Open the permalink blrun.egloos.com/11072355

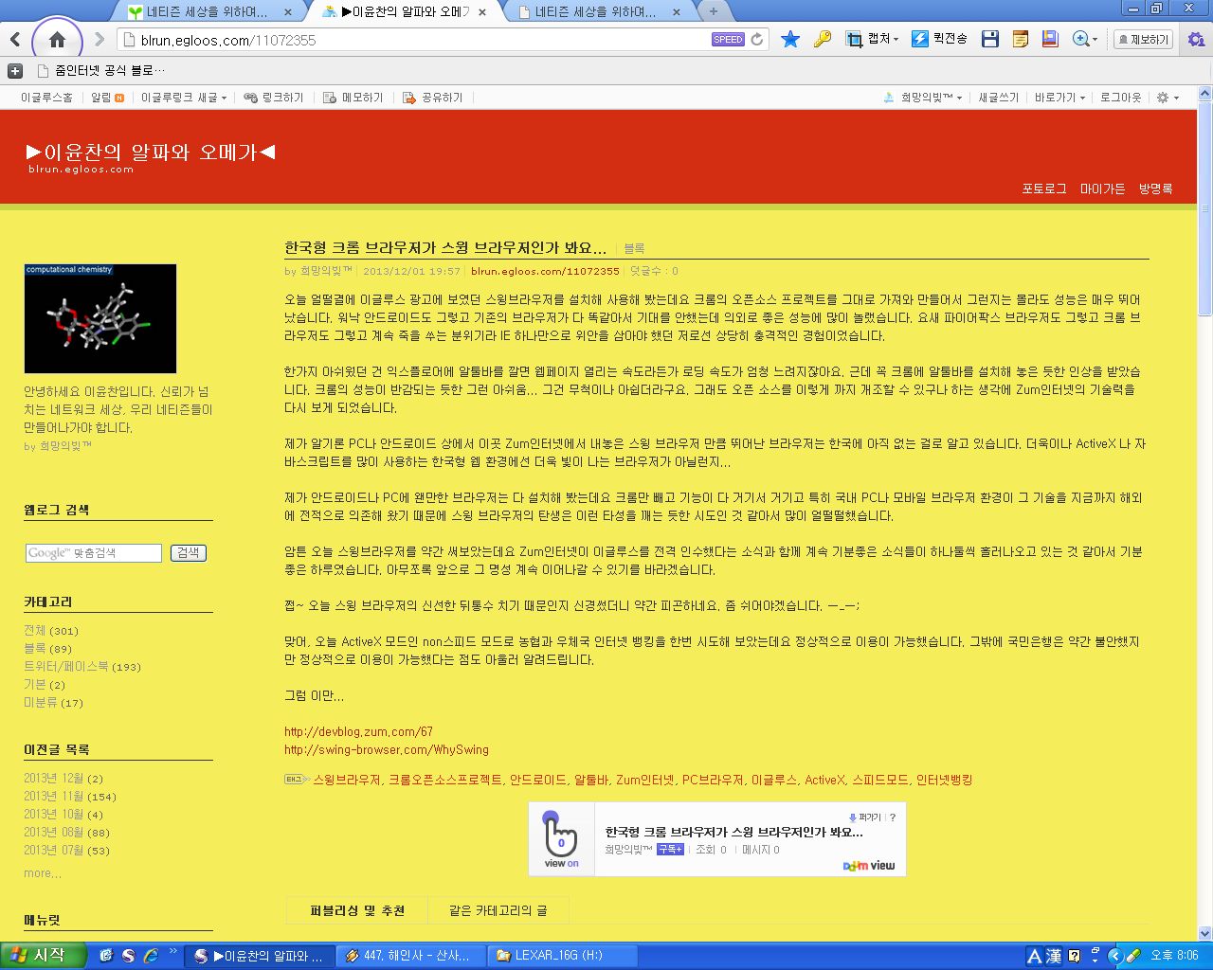click(545, 271)
